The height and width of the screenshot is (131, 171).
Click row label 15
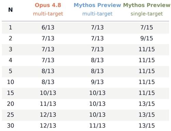(x=11, y=93)
